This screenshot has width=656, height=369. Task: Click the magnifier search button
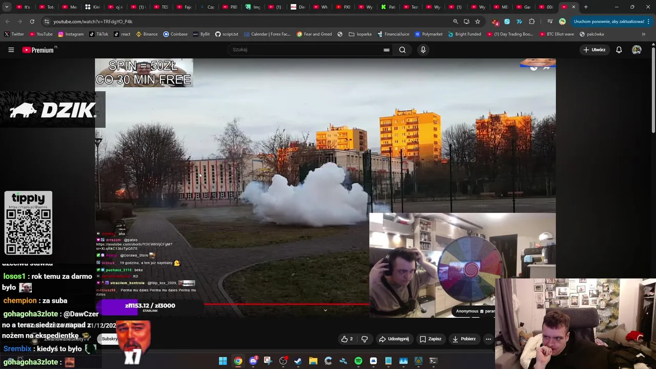tap(402, 50)
